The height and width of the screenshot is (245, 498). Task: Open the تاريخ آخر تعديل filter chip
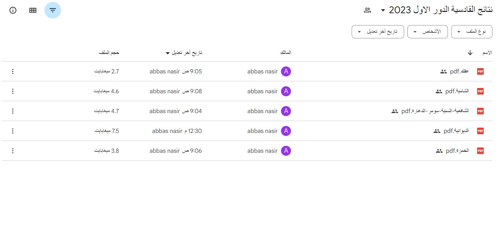[x=378, y=32]
